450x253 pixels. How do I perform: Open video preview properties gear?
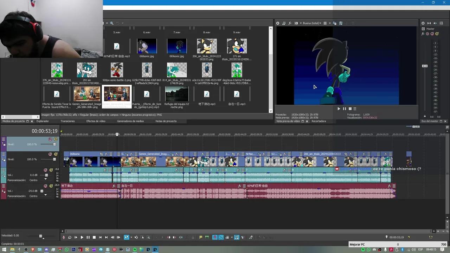point(278,23)
